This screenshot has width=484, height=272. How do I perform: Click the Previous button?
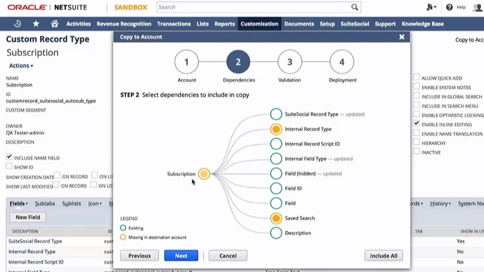coord(139,256)
